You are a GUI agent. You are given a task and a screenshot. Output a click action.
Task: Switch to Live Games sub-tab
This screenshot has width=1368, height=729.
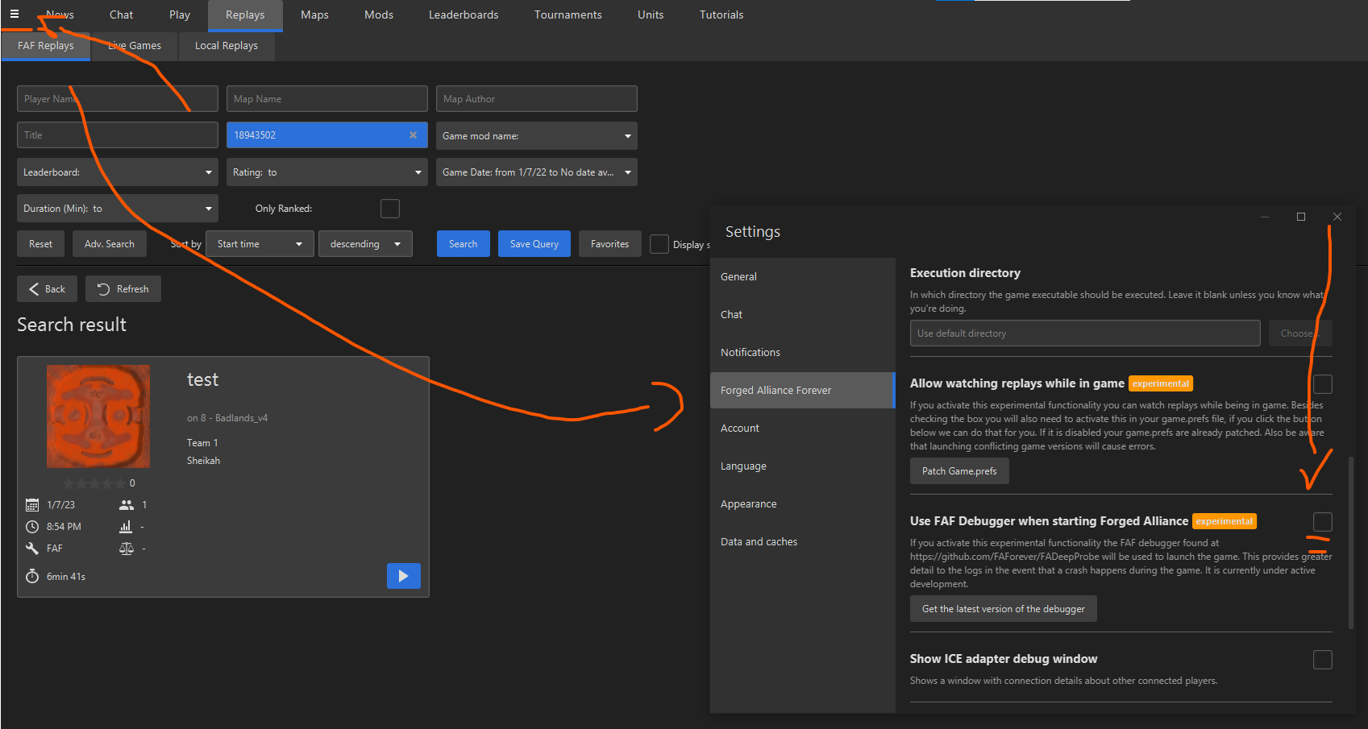click(x=135, y=46)
